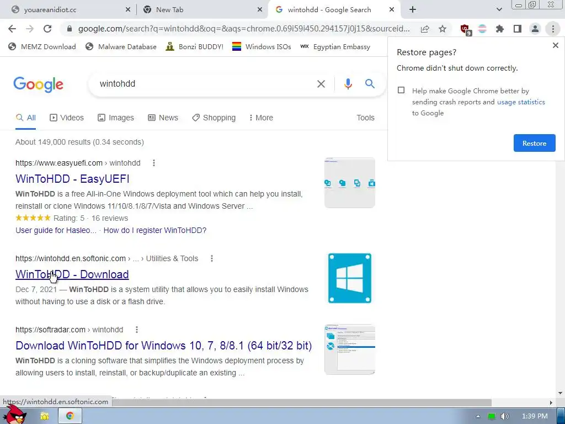Open the softradar Download WinToHDD result
This screenshot has height=424, width=565.
click(163, 346)
